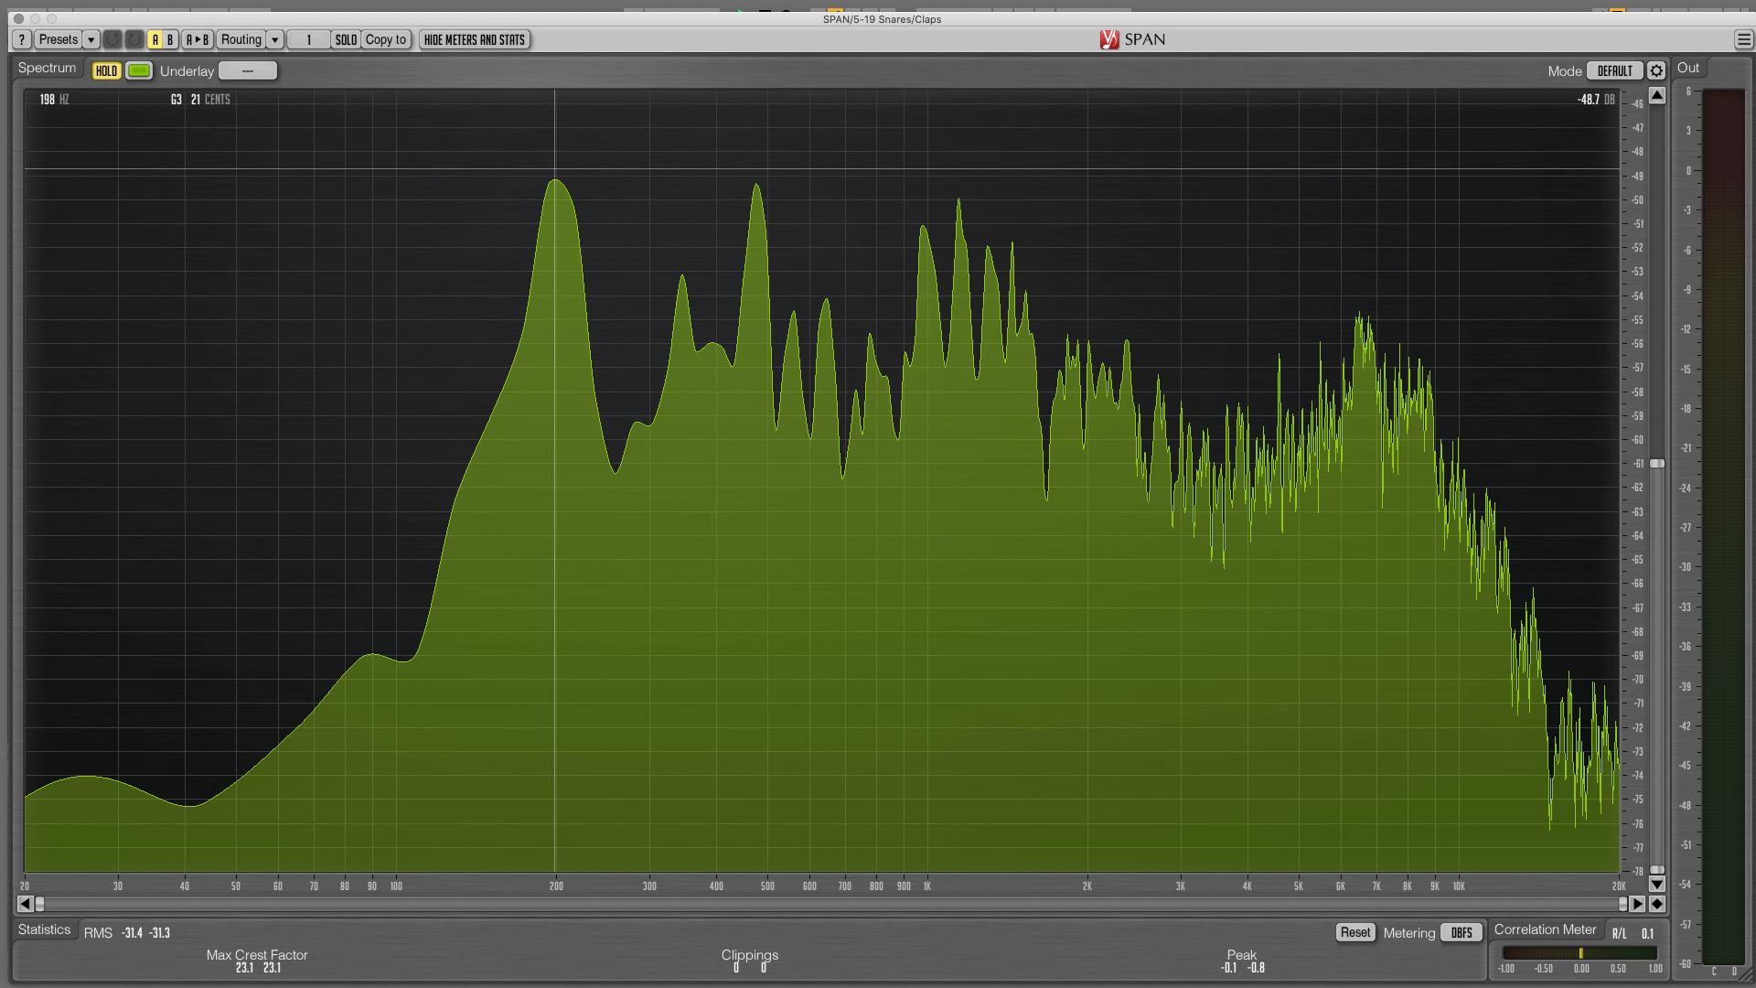1756x988 pixels.
Task: Open the help question mark button
Action: click(x=22, y=40)
